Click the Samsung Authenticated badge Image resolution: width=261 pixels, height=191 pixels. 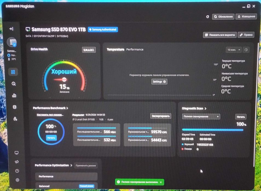tap(103, 30)
